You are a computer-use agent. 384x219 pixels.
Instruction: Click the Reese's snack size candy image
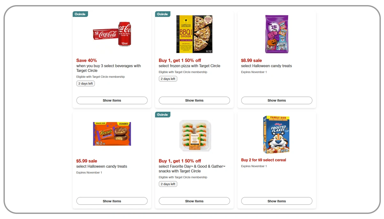pyautogui.click(x=112, y=134)
